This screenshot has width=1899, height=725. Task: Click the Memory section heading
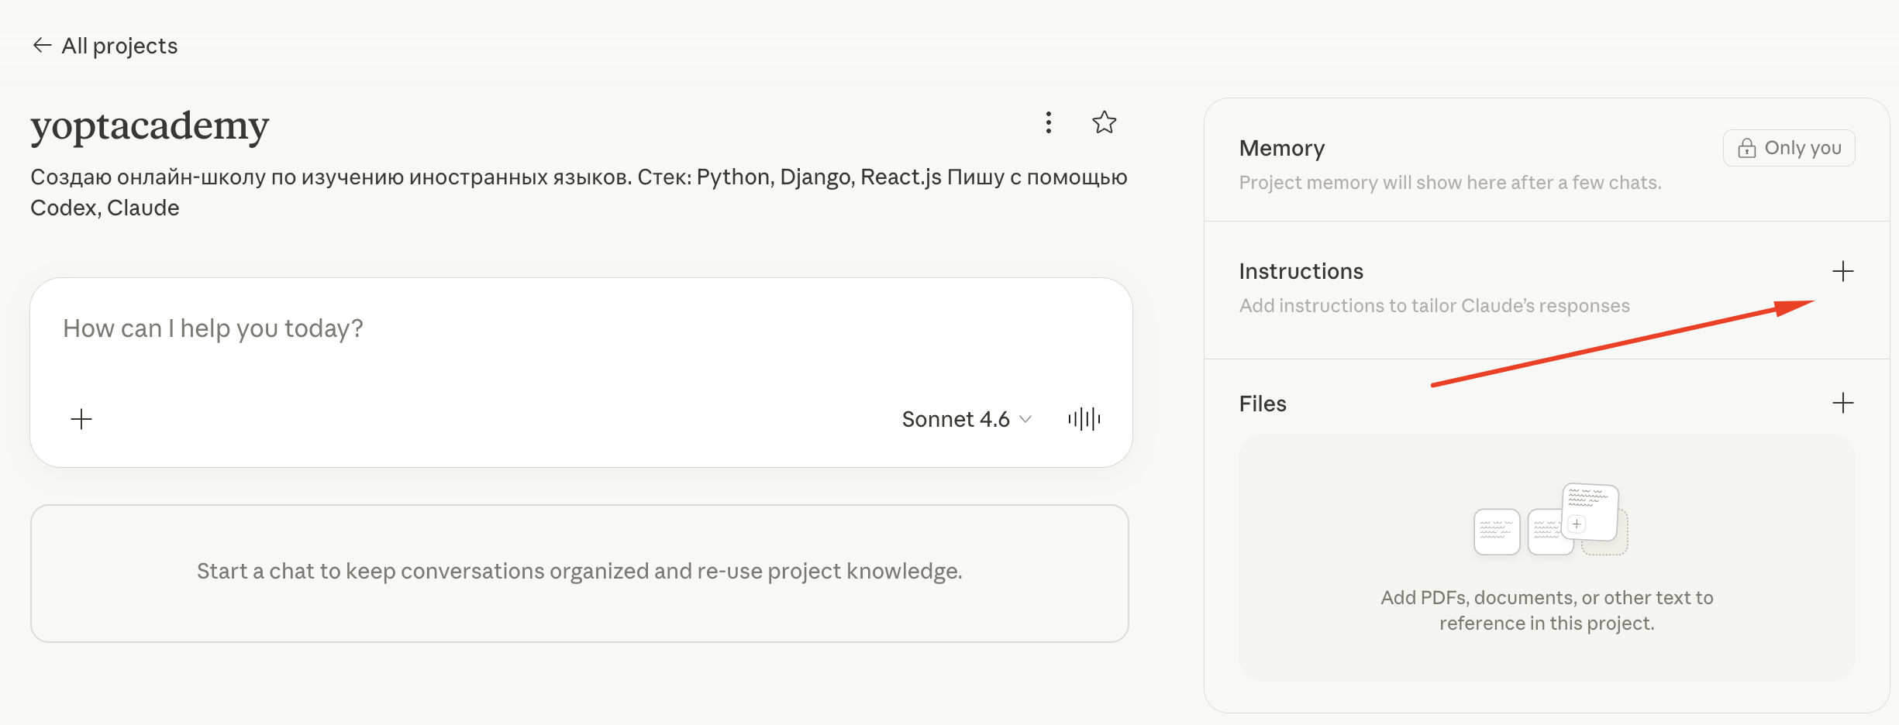[x=1282, y=148]
